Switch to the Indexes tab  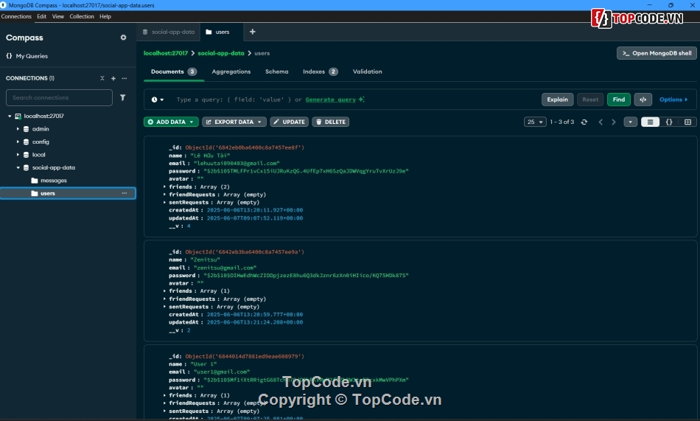[320, 72]
